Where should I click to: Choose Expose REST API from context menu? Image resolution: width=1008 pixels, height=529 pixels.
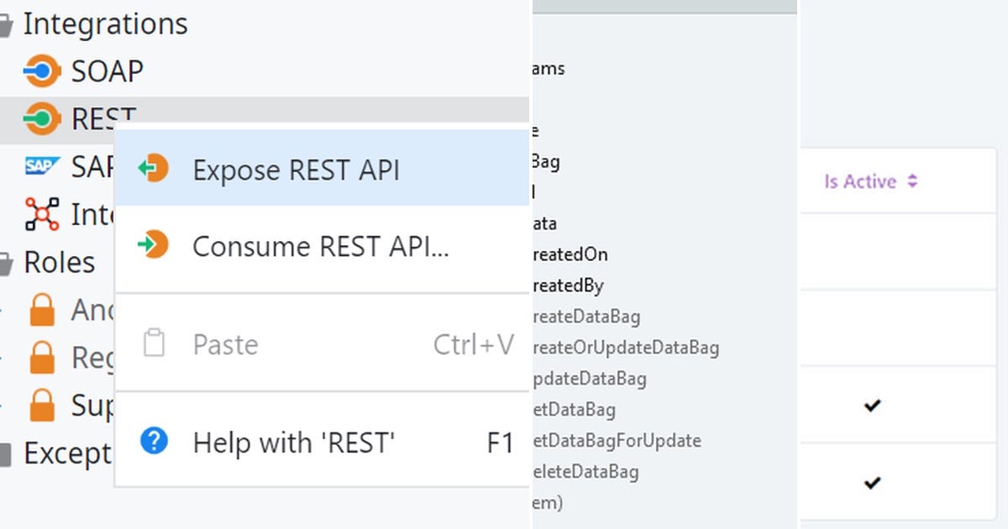[x=296, y=170]
